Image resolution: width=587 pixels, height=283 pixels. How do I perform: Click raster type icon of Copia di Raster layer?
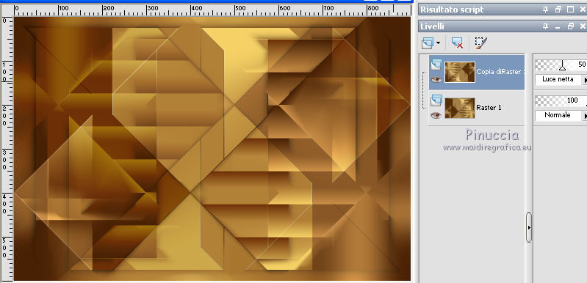[x=436, y=65]
